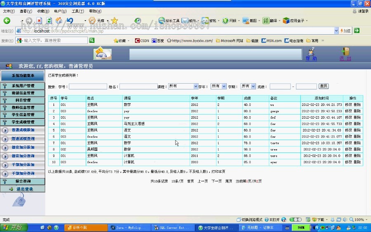Open the Microsoft 网站 bookmark folder

(230, 41)
